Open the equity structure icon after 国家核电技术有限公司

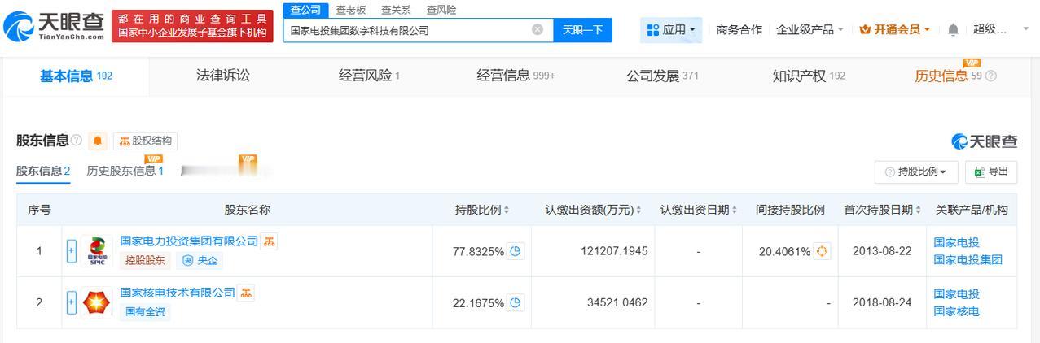click(245, 293)
